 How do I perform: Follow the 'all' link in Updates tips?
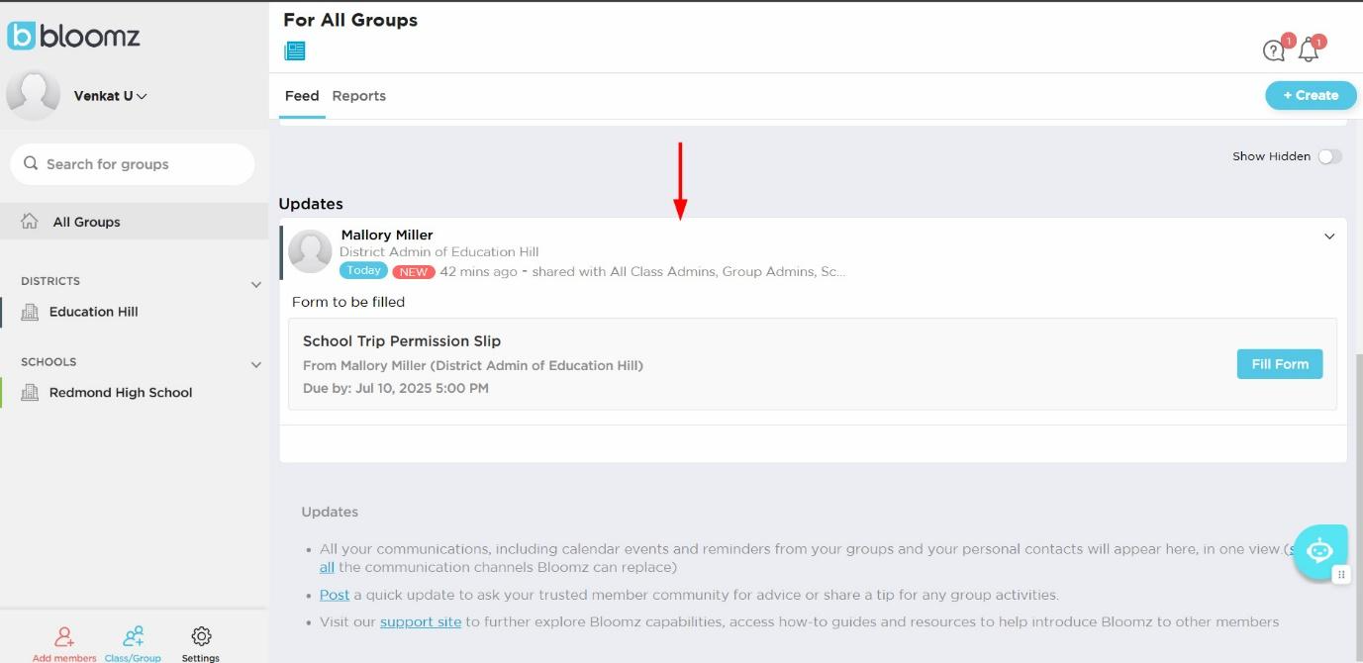[327, 567]
